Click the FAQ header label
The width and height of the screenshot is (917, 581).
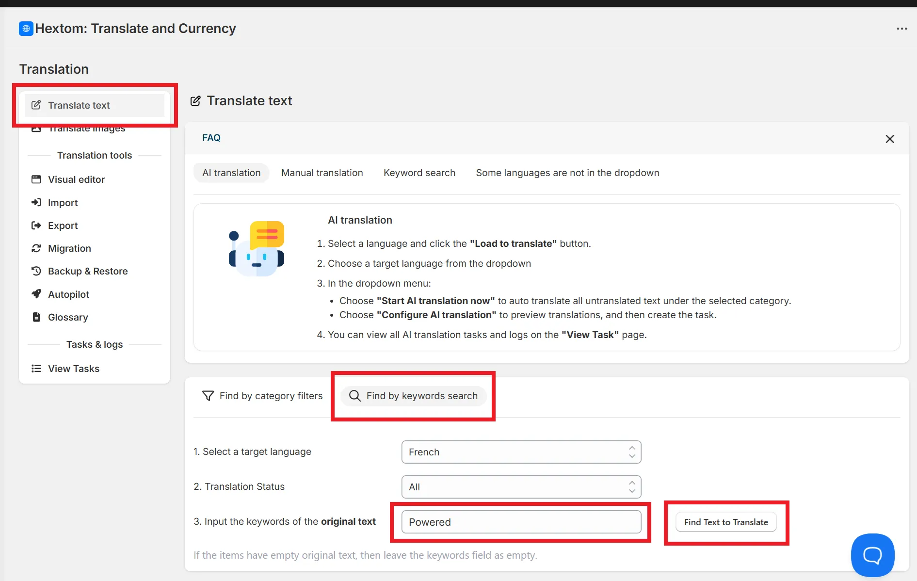pos(211,138)
